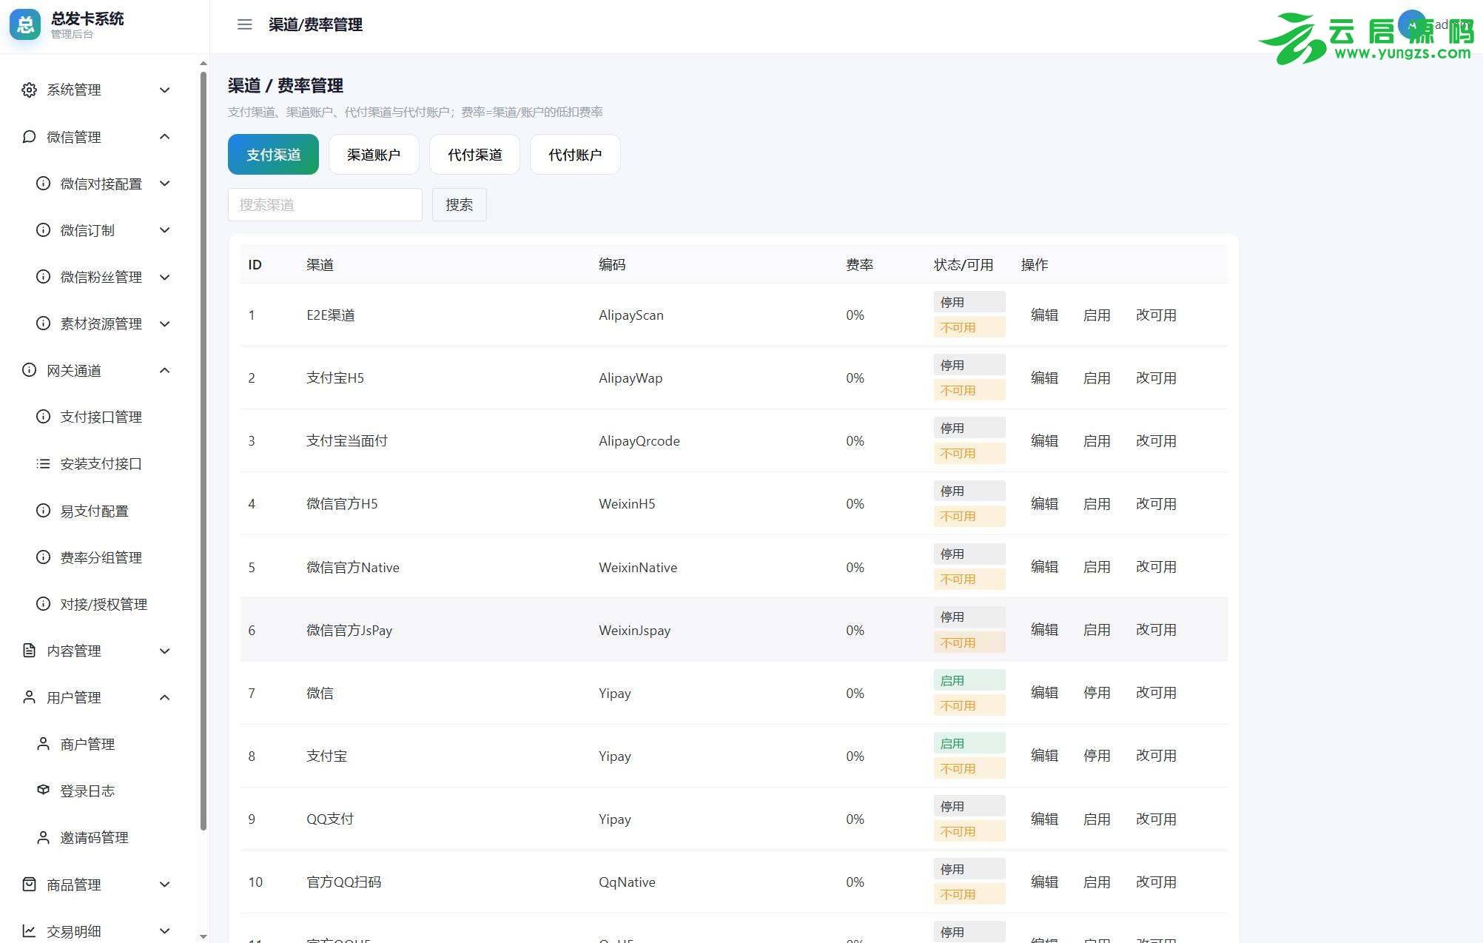Expand the 微信粉丝管理 chevron

(x=165, y=277)
